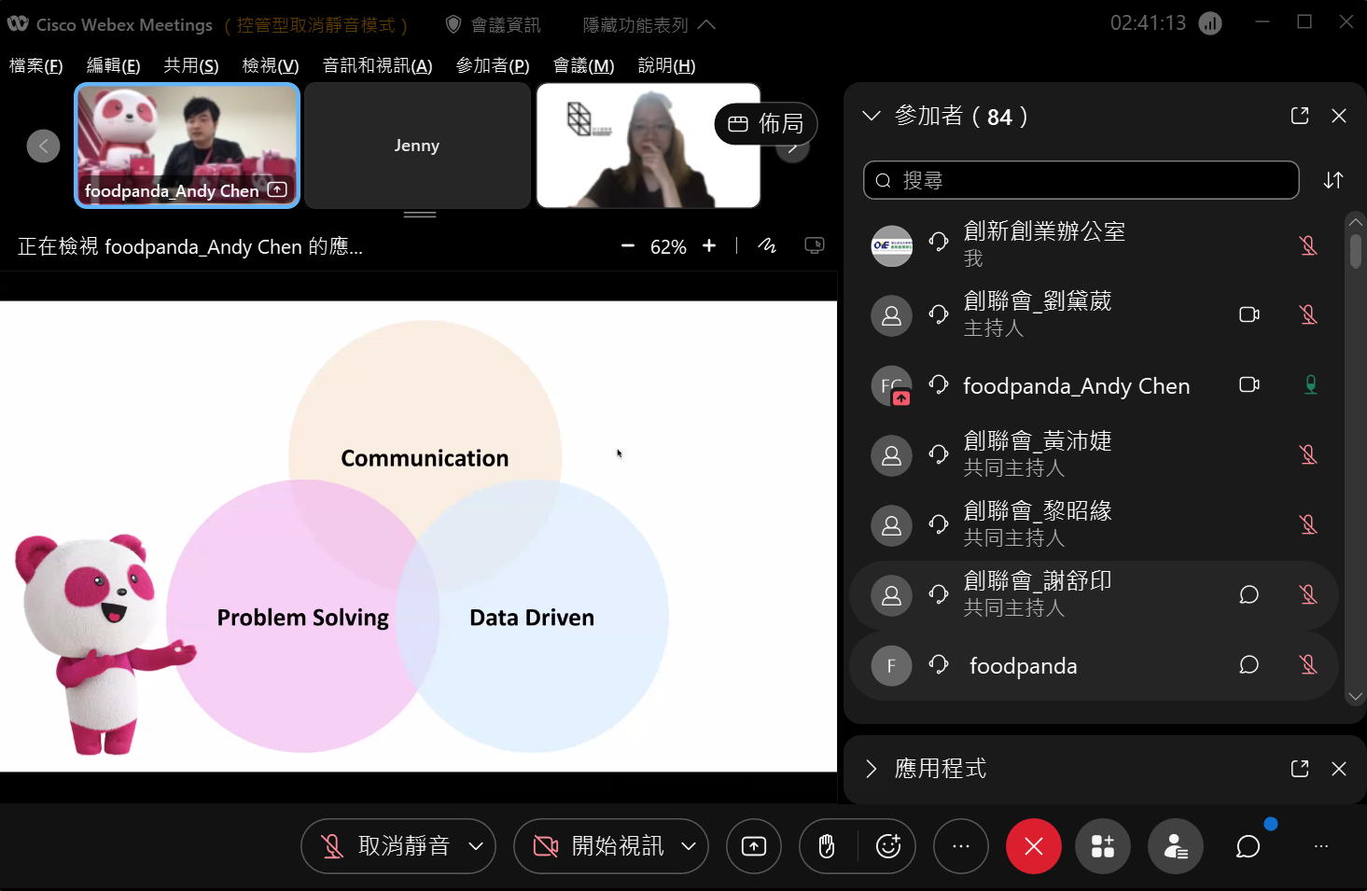
Task: Open the share content button
Action: [x=754, y=846]
